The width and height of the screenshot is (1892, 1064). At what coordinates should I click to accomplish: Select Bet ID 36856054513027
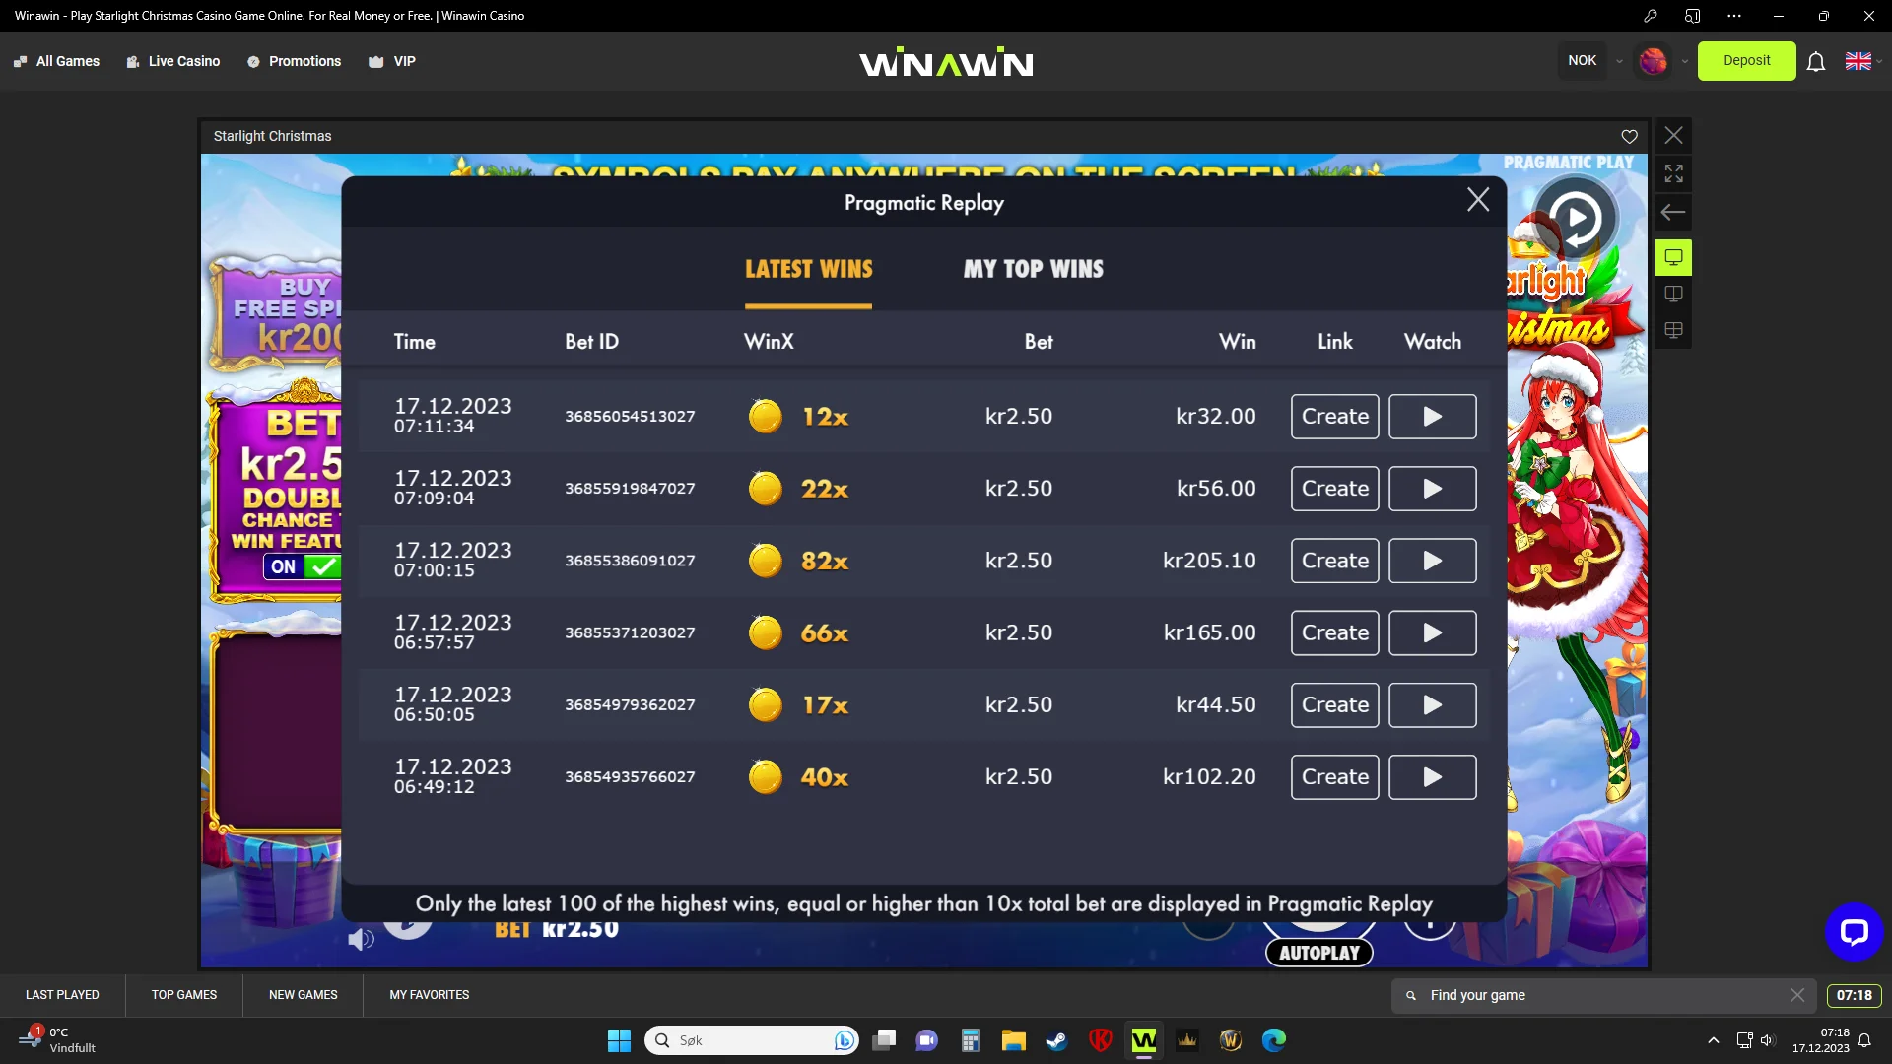click(x=630, y=417)
